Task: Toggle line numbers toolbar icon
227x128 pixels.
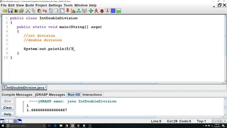Action: [x=62, y=11]
